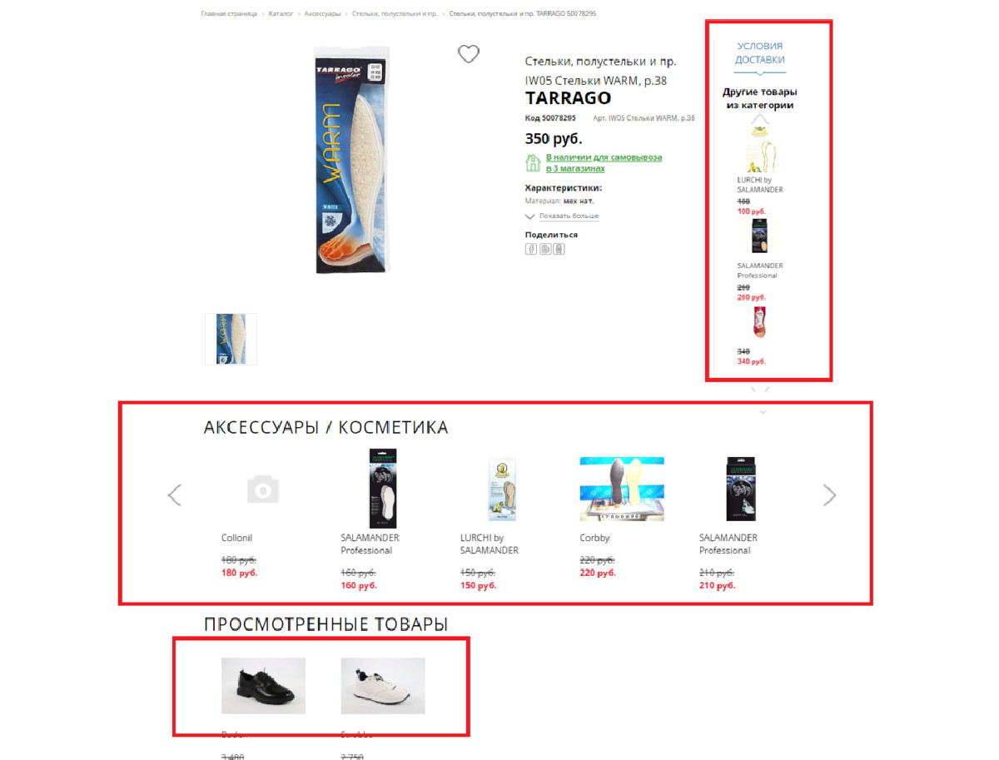Viewport: 999px width, 760px height.
Task: Open Аксессуары breadcrumb link
Action: (323, 14)
